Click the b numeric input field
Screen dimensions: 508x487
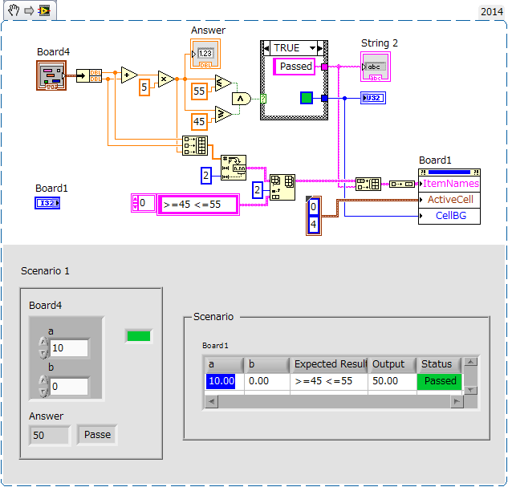point(68,387)
